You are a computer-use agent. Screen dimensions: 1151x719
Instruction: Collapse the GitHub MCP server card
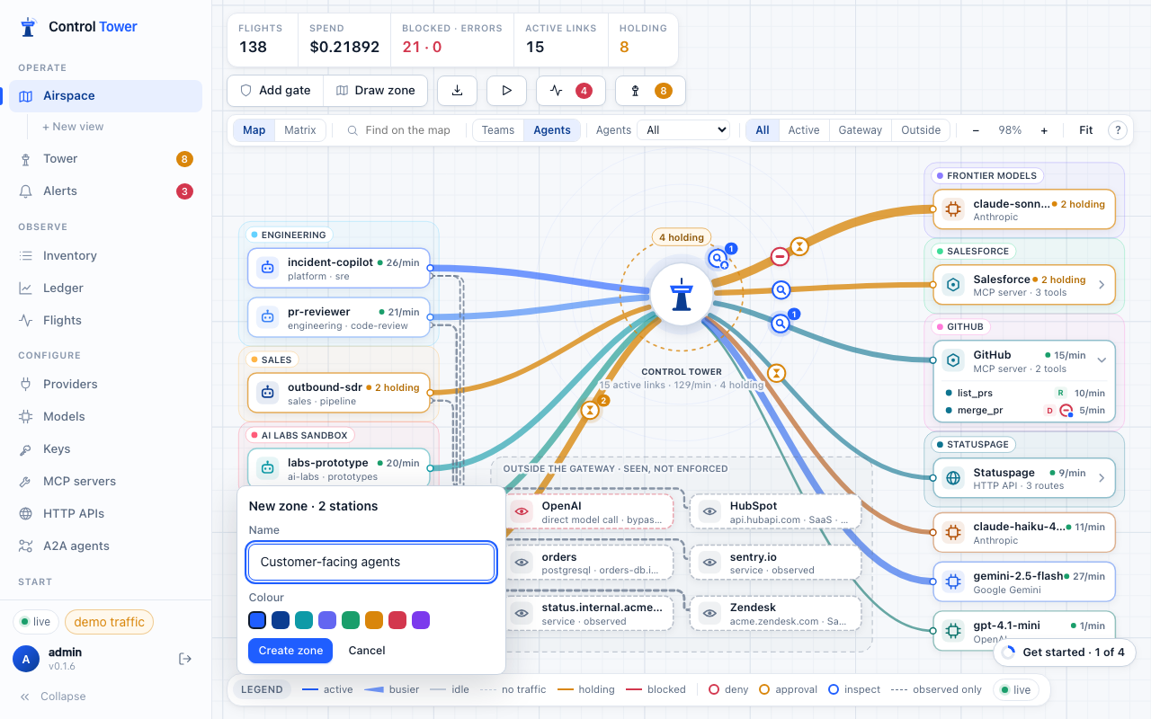click(1102, 360)
